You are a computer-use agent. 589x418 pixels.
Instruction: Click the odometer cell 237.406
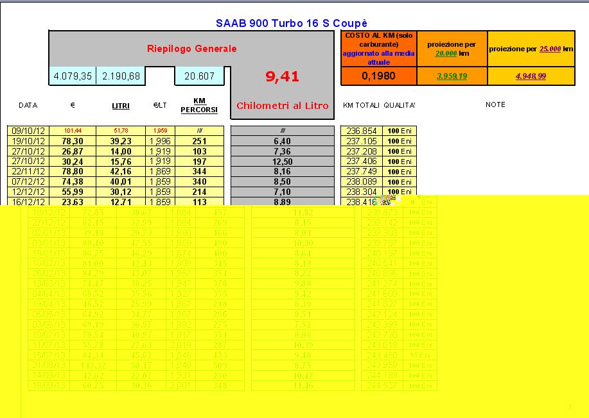362,162
